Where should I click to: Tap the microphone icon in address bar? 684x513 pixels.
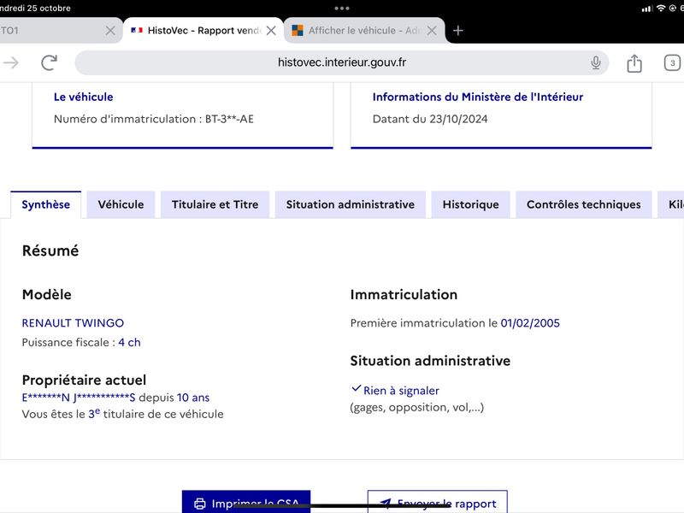(595, 62)
